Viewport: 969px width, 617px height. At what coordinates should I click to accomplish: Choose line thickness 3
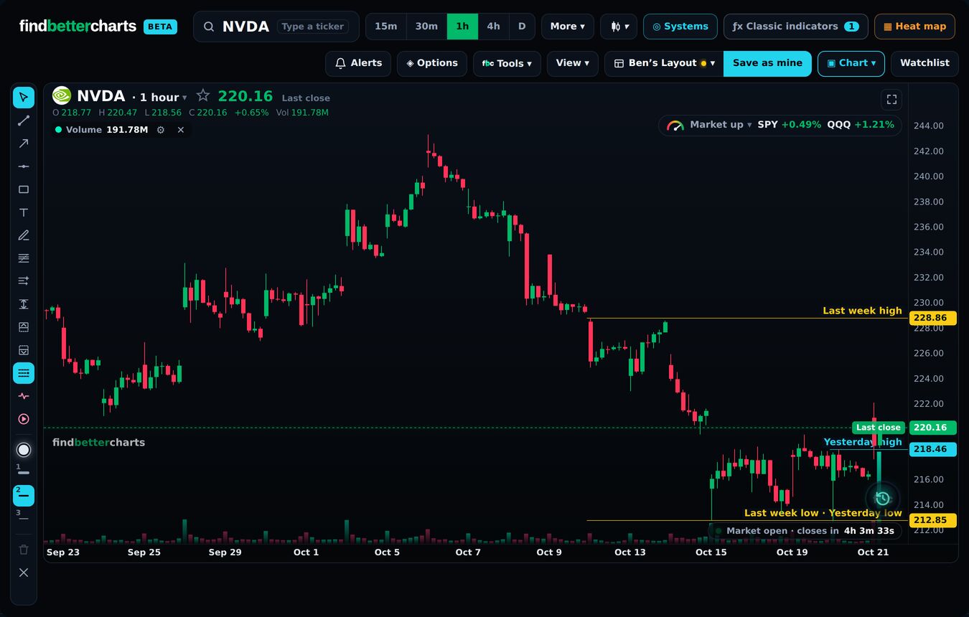tap(24, 518)
